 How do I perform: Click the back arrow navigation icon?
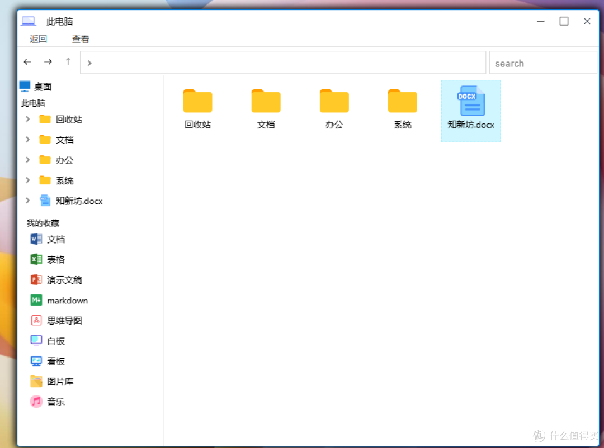pyautogui.click(x=27, y=61)
